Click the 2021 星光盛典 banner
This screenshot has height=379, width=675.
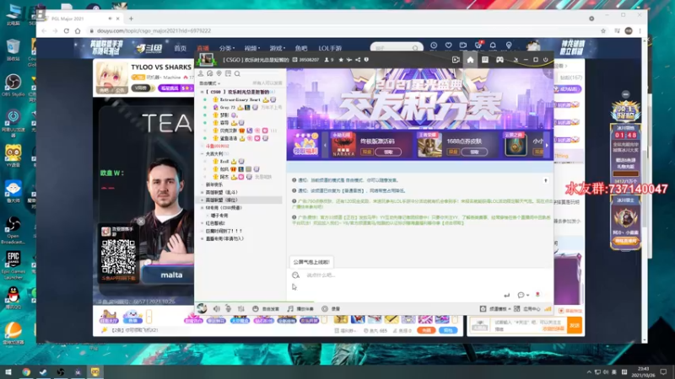pyautogui.click(x=419, y=99)
